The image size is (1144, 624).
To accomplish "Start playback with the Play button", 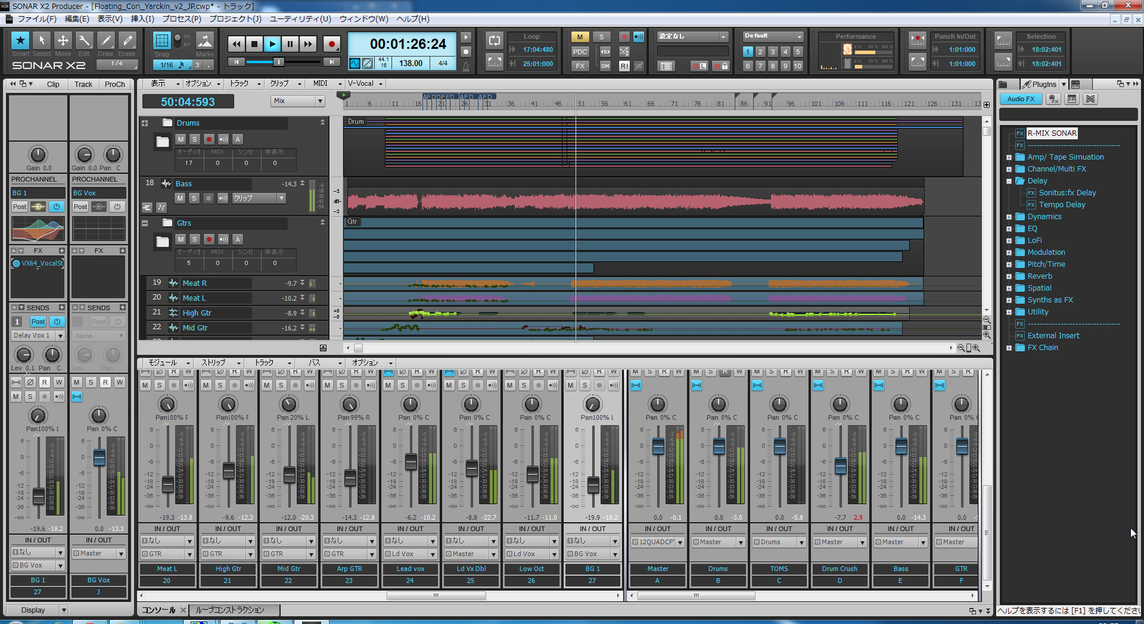I will tap(272, 43).
